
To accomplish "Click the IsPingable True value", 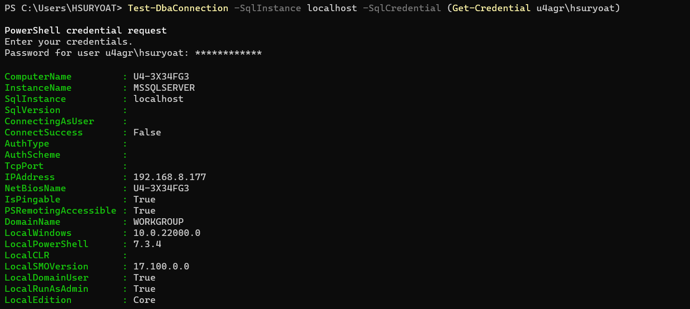I will coord(144,200).
